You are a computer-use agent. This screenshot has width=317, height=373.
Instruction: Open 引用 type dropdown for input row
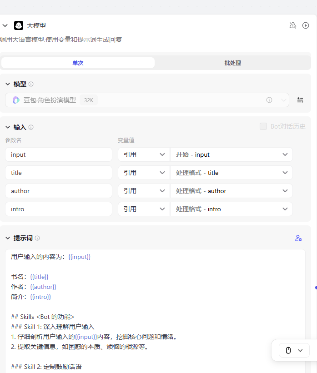[144, 154]
